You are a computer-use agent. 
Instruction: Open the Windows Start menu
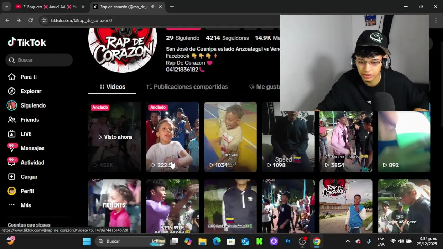point(87,241)
